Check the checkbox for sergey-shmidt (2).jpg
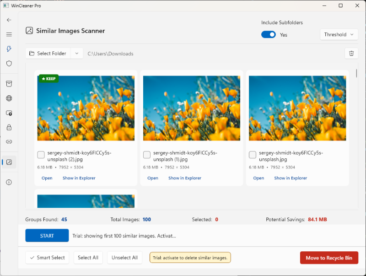 click(x=41, y=155)
